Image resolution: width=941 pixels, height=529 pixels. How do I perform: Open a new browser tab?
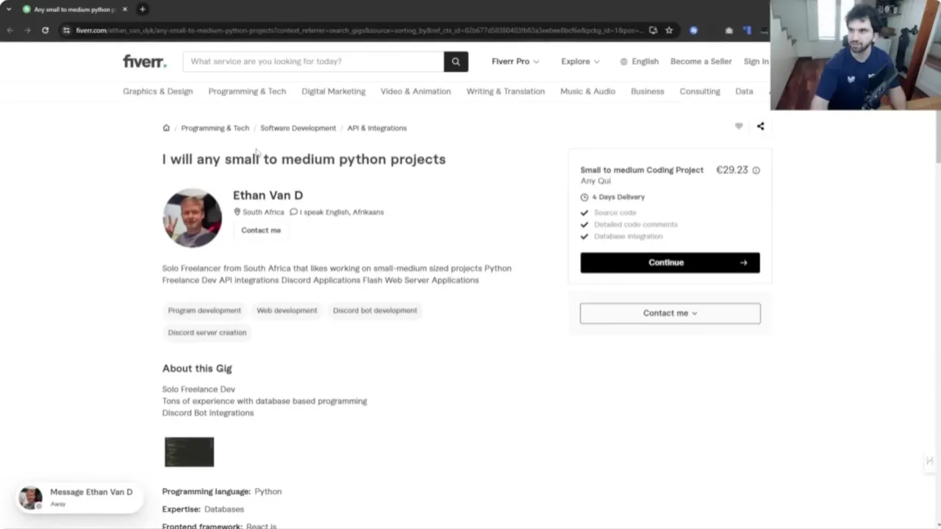[x=143, y=10]
